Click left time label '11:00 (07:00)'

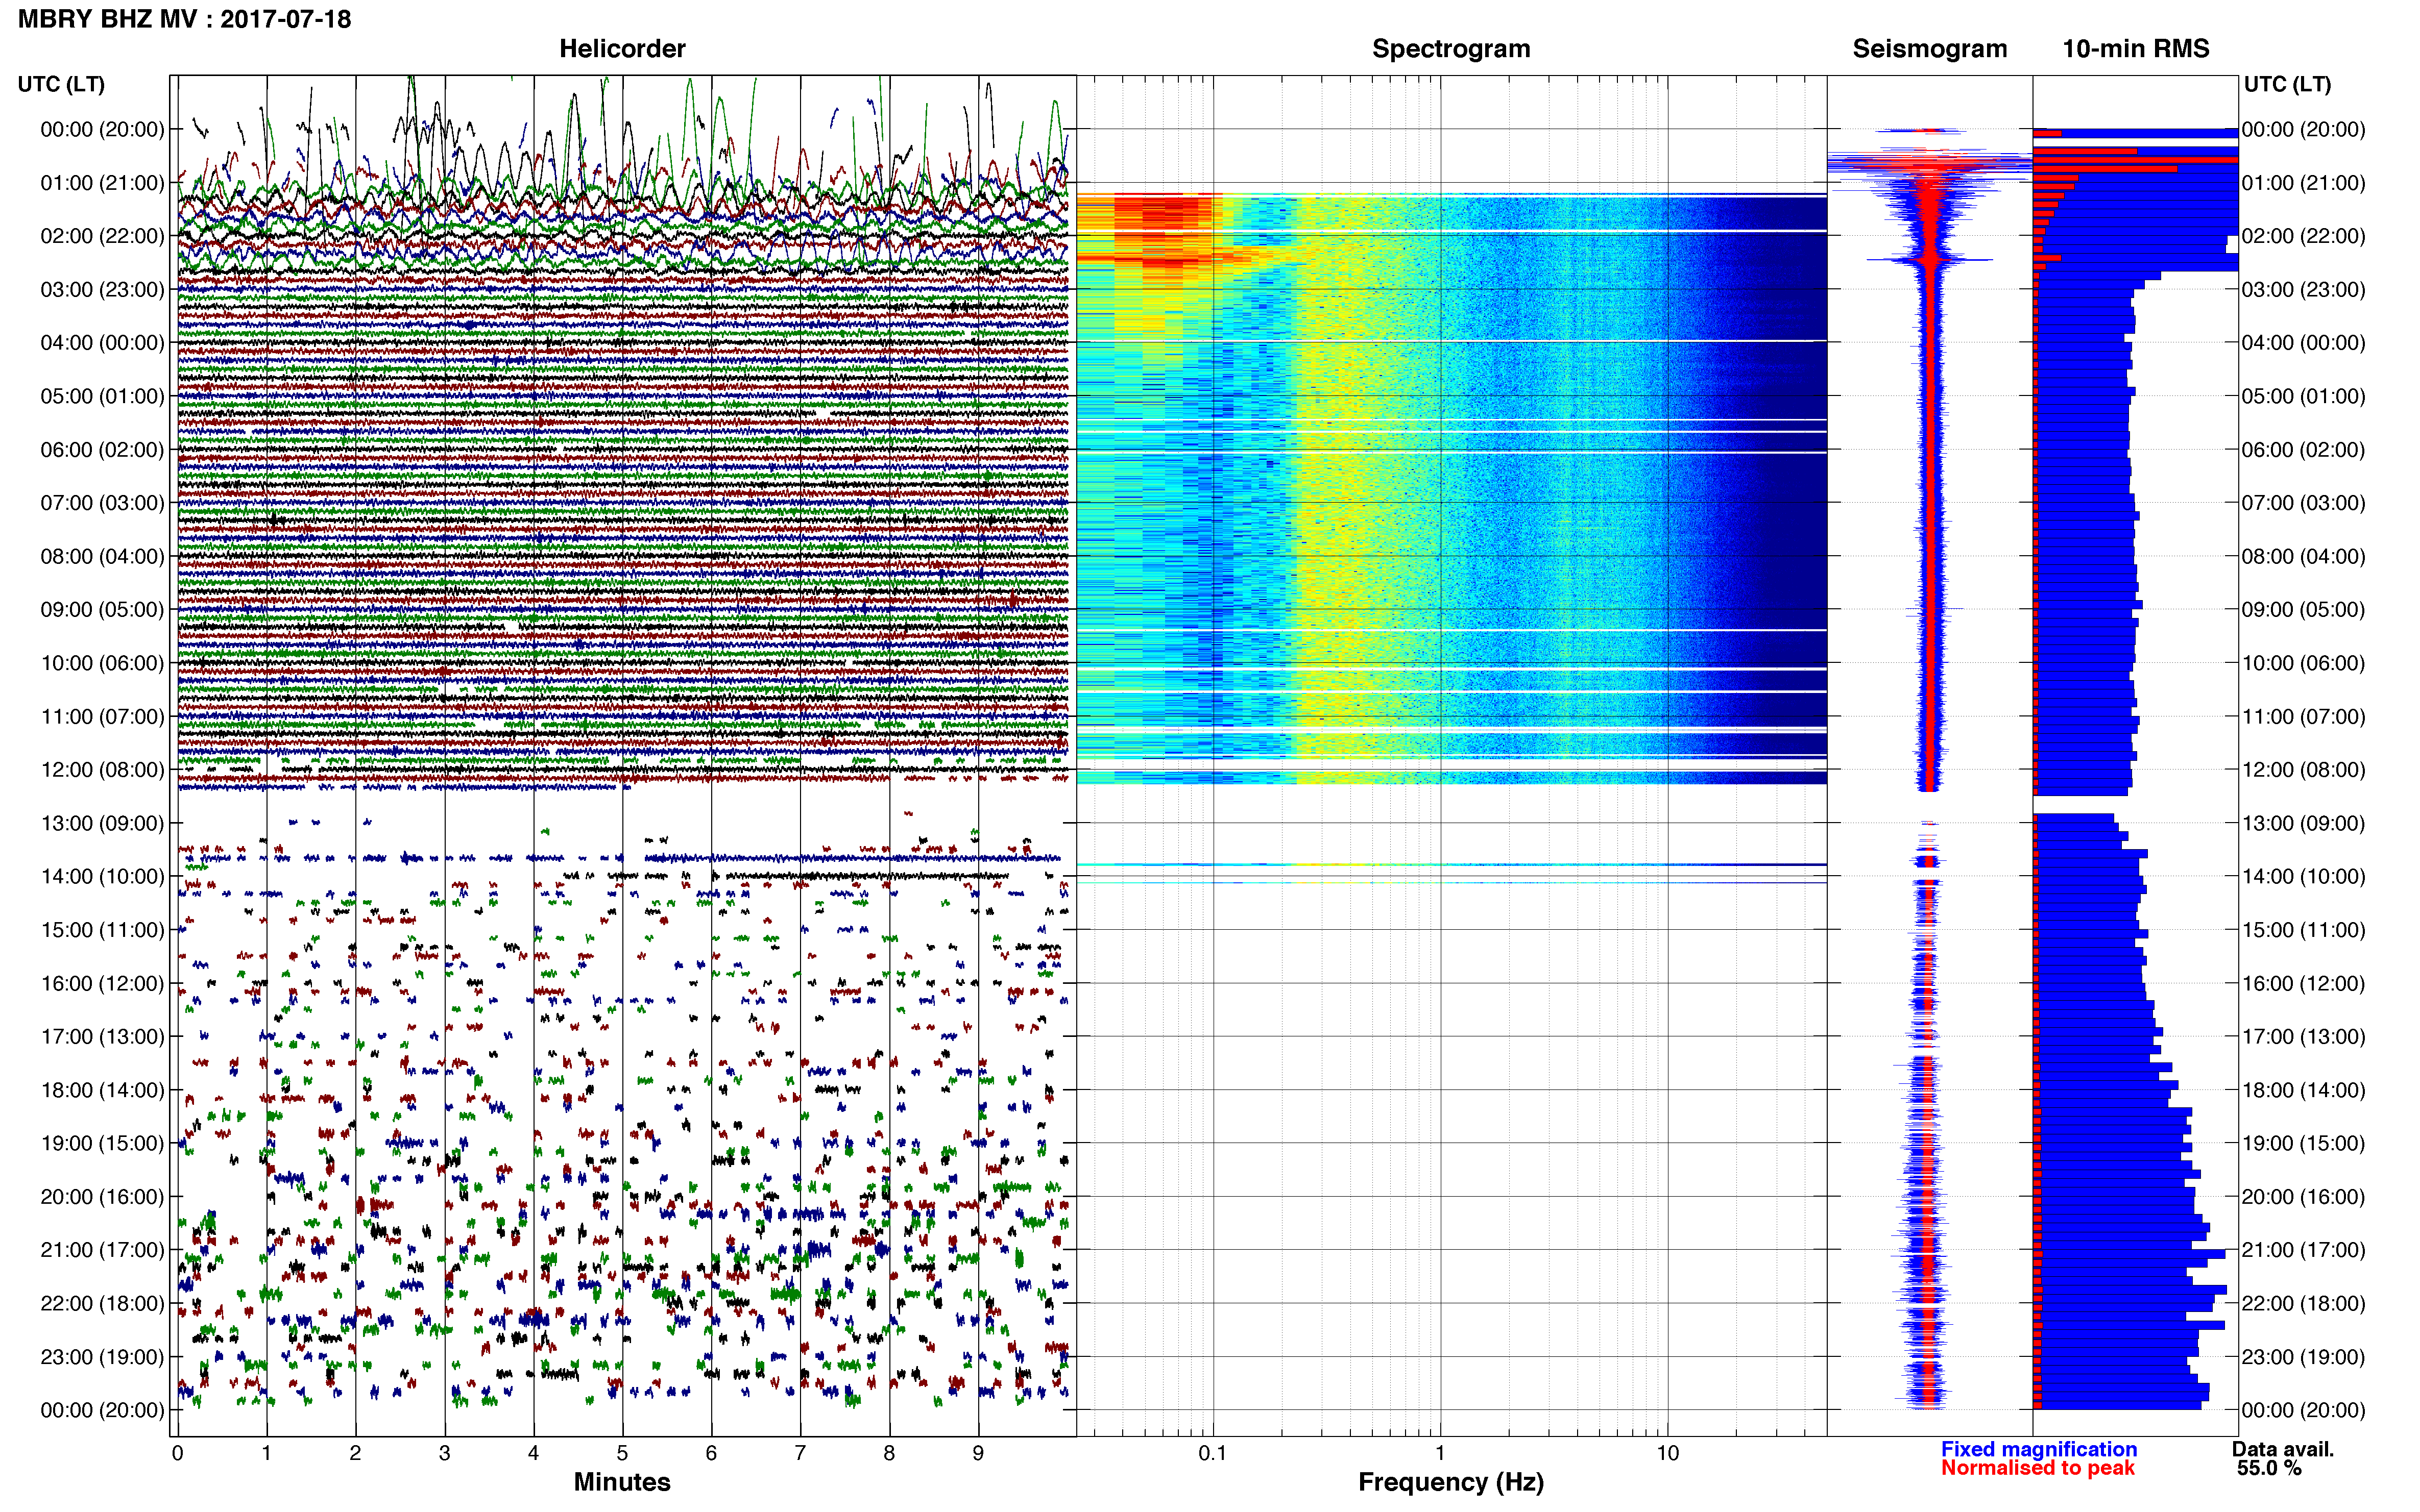click(102, 717)
